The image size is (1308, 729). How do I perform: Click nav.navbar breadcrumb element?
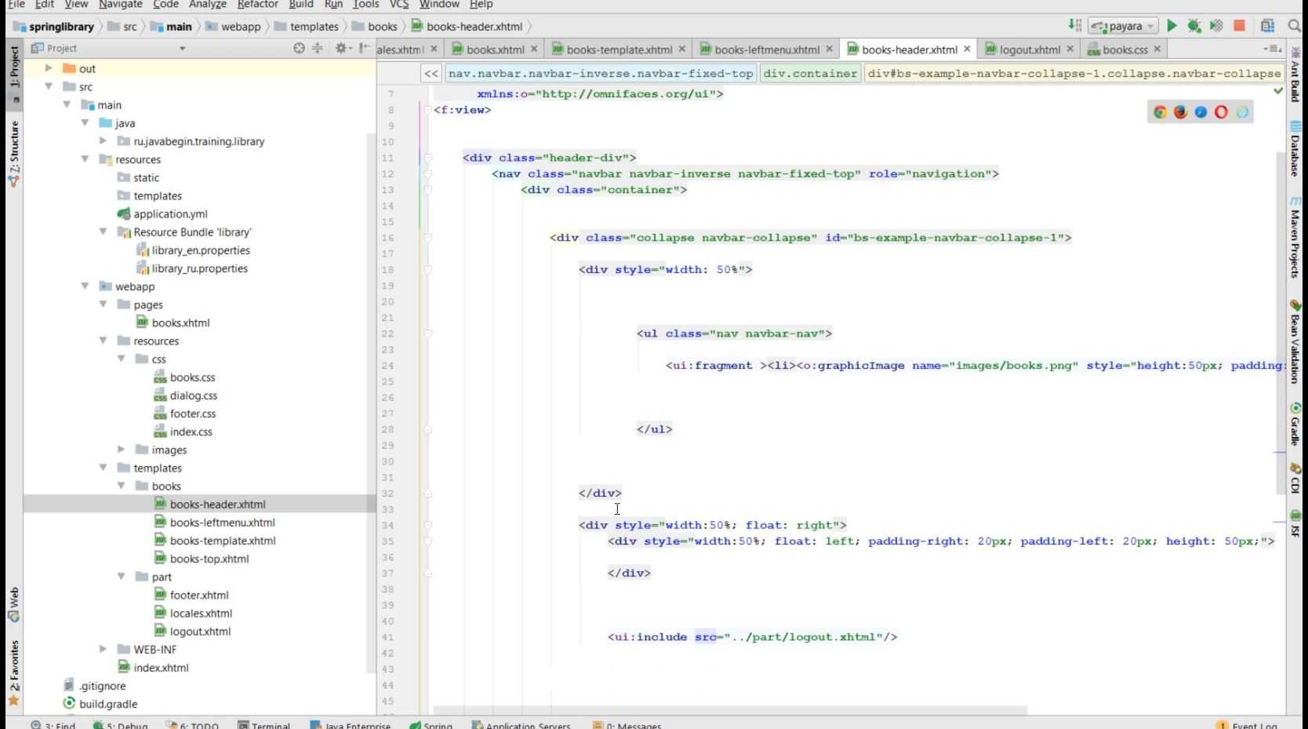601,73
